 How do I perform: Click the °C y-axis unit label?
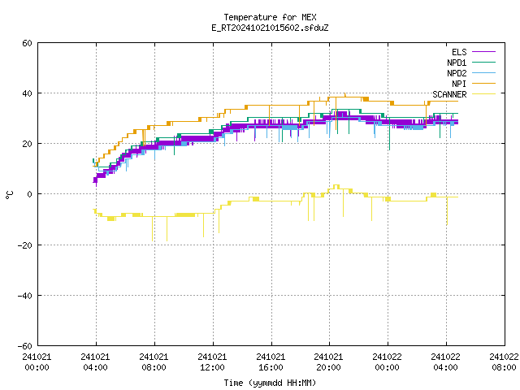[10, 195]
